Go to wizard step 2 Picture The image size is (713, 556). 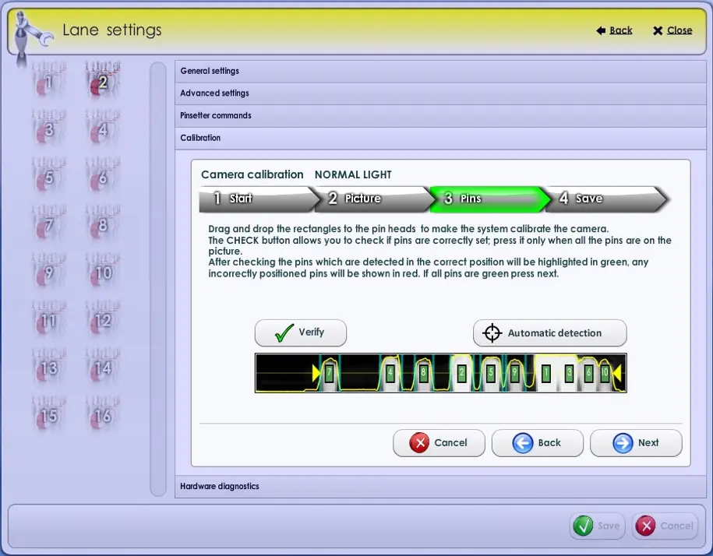point(375,199)
